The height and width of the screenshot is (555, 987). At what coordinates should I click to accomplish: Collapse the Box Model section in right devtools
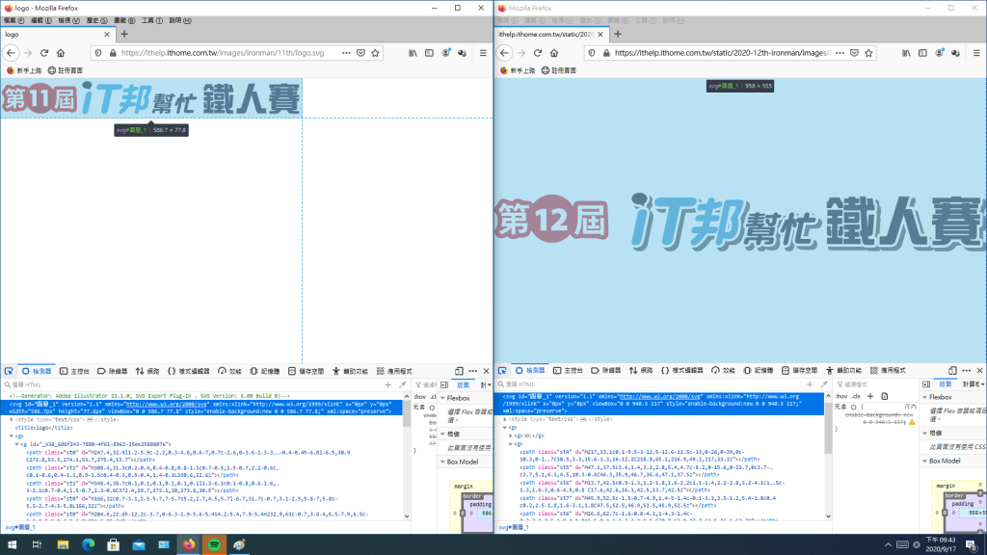coord(924,461)
